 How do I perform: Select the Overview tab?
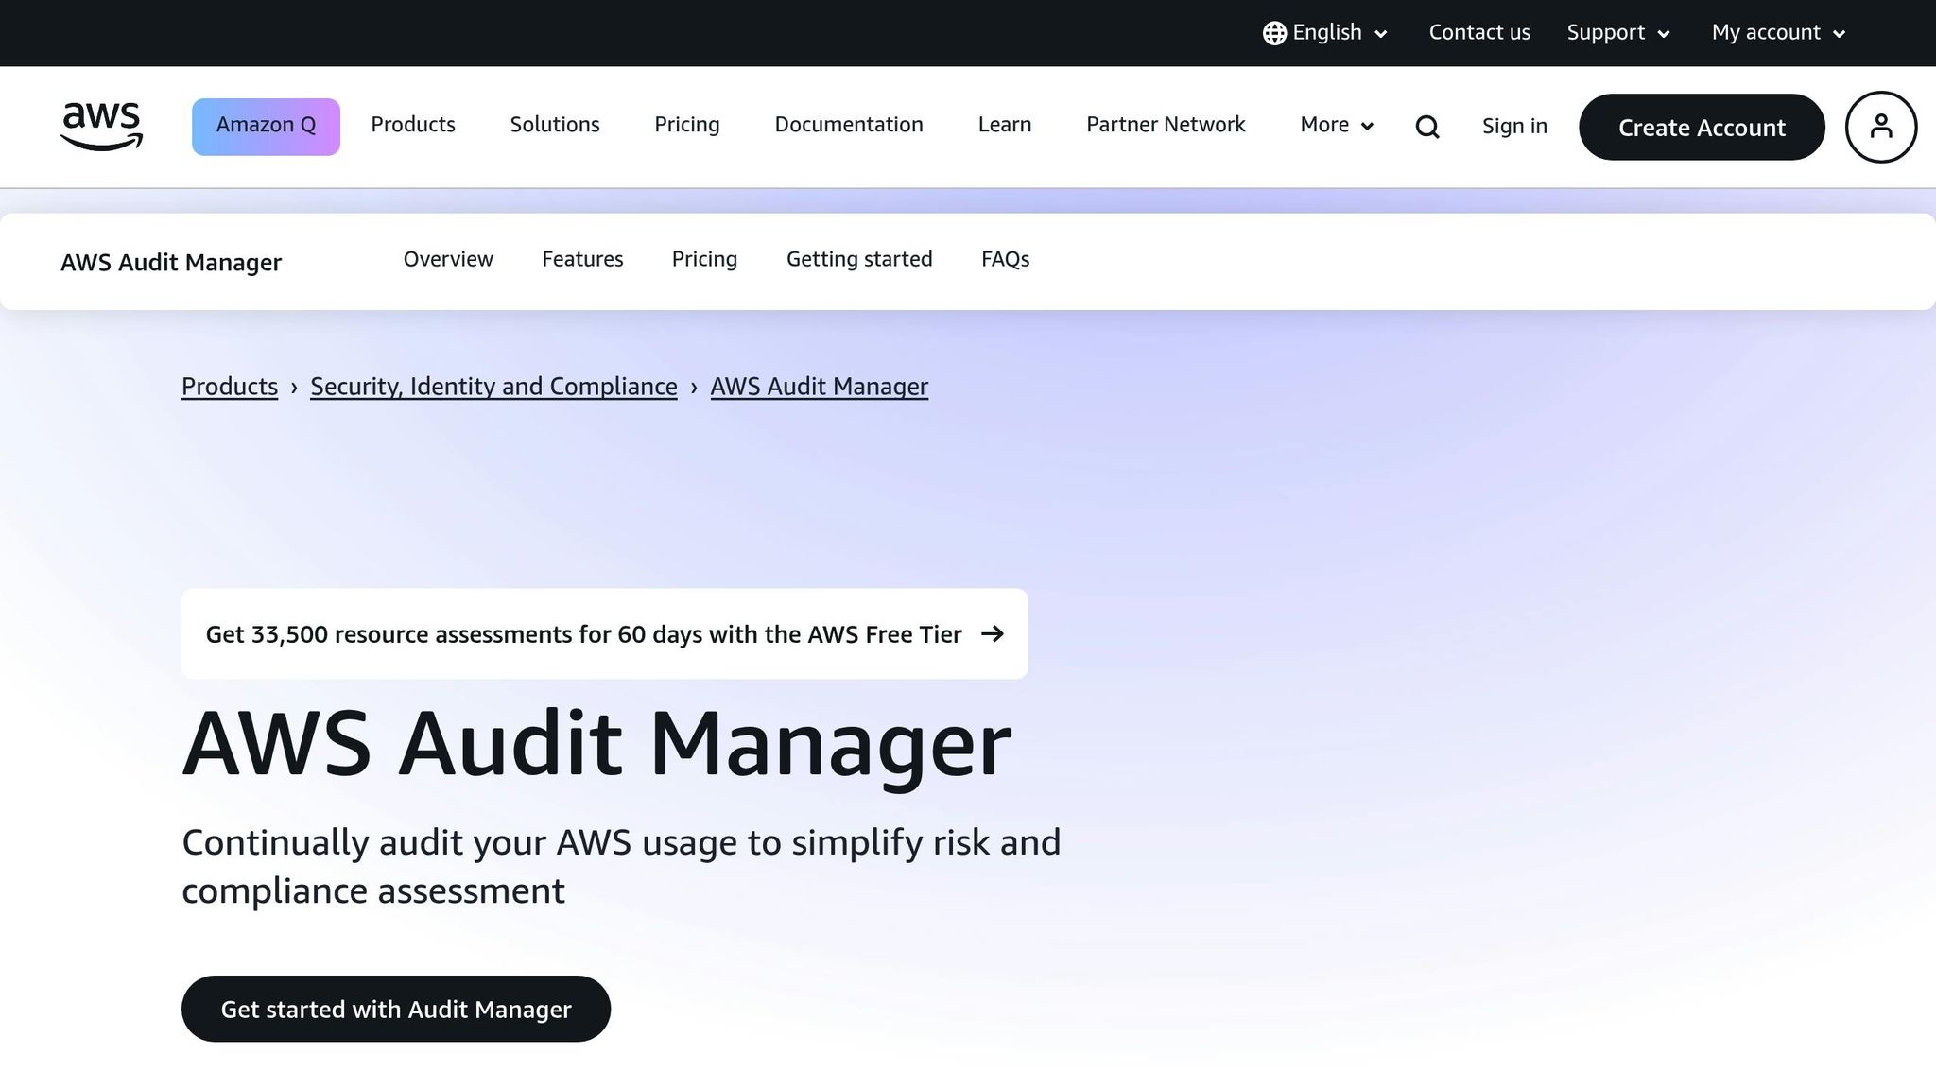pyautogui.click(x=448, y=259)
